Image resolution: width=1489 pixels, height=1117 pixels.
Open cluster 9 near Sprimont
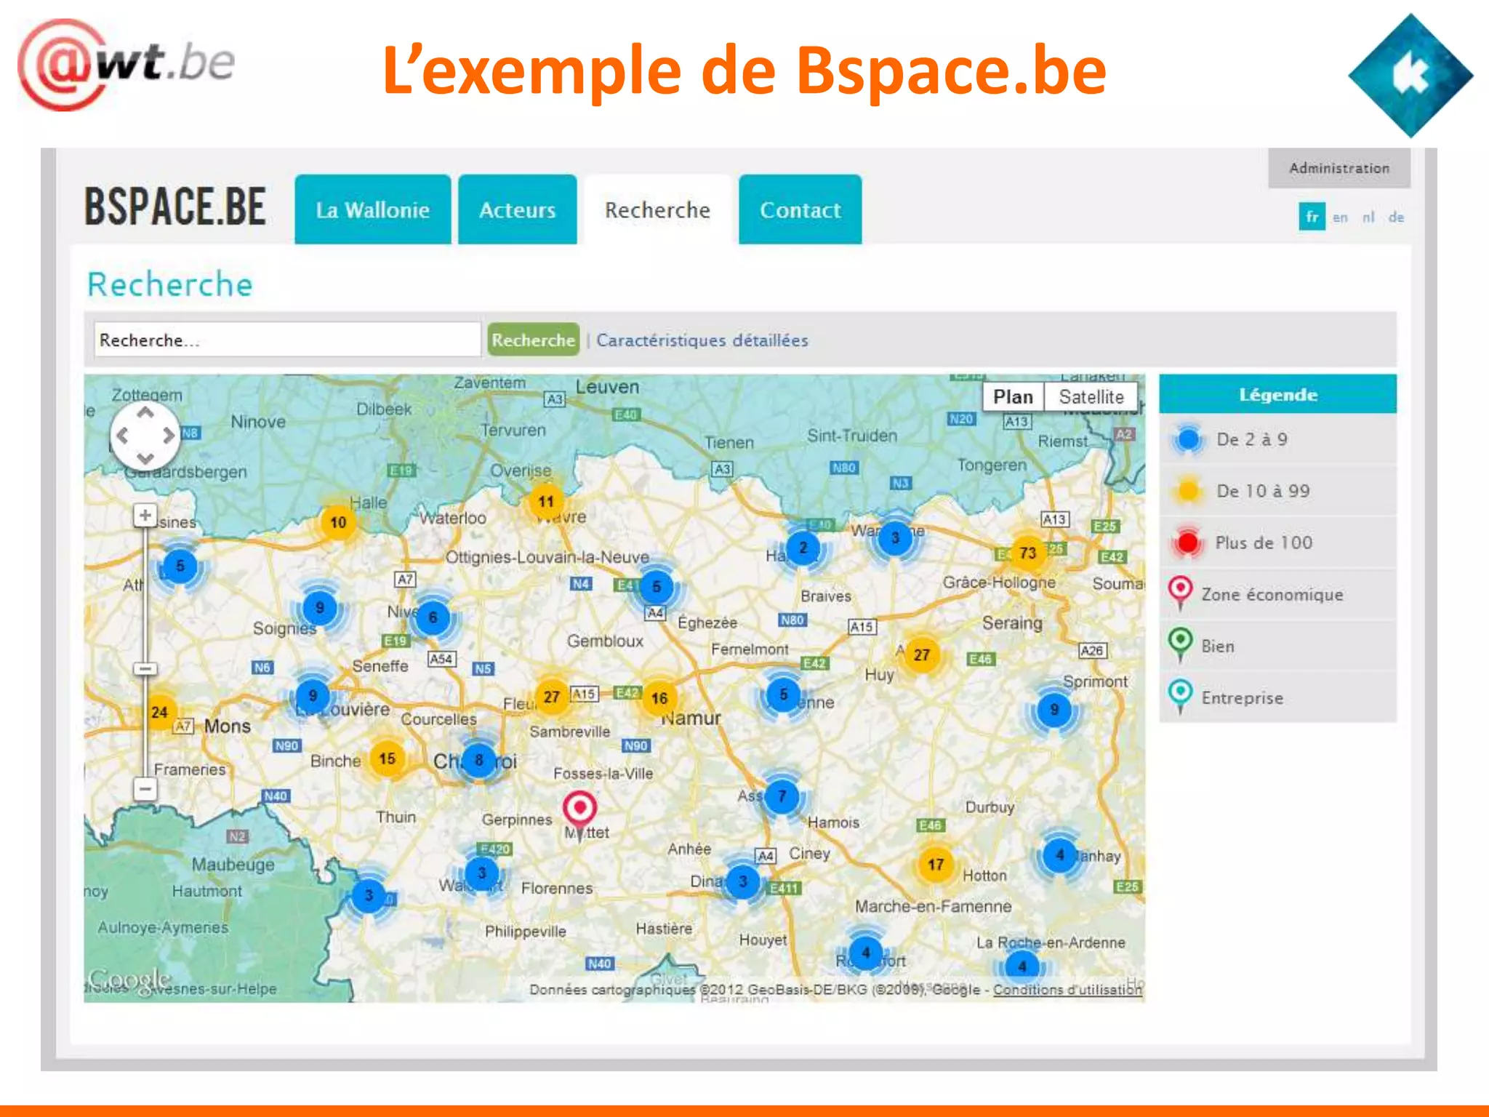[1053, 709]
